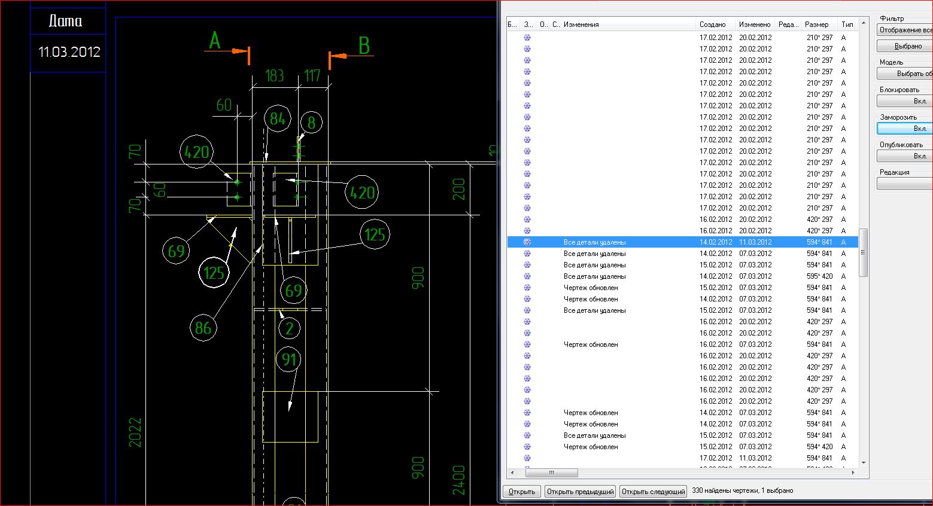Select the part mark balloon 91

click(x=289, y=359)
